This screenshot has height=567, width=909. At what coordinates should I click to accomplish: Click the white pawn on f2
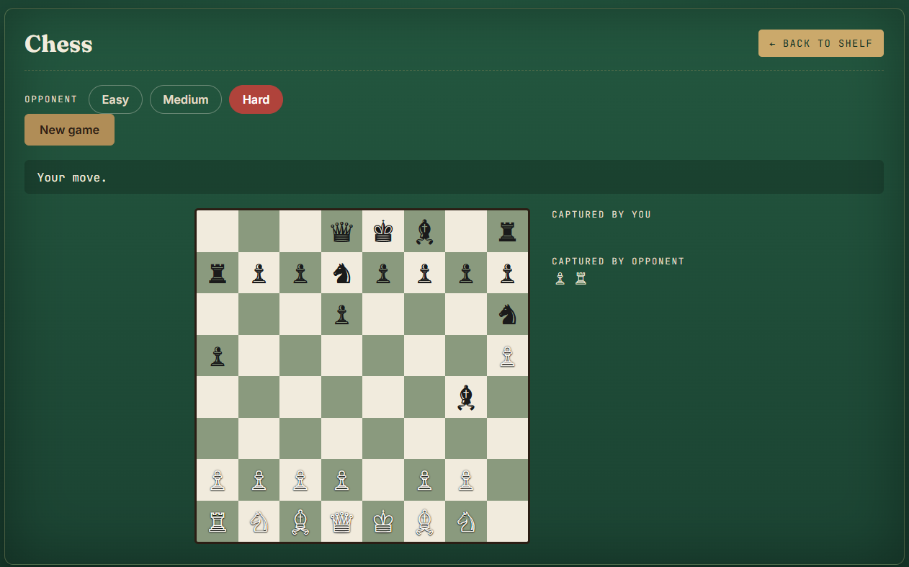[x=425, y=480]
